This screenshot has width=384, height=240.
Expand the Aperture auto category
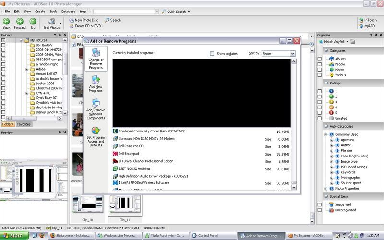pos(331,140)
